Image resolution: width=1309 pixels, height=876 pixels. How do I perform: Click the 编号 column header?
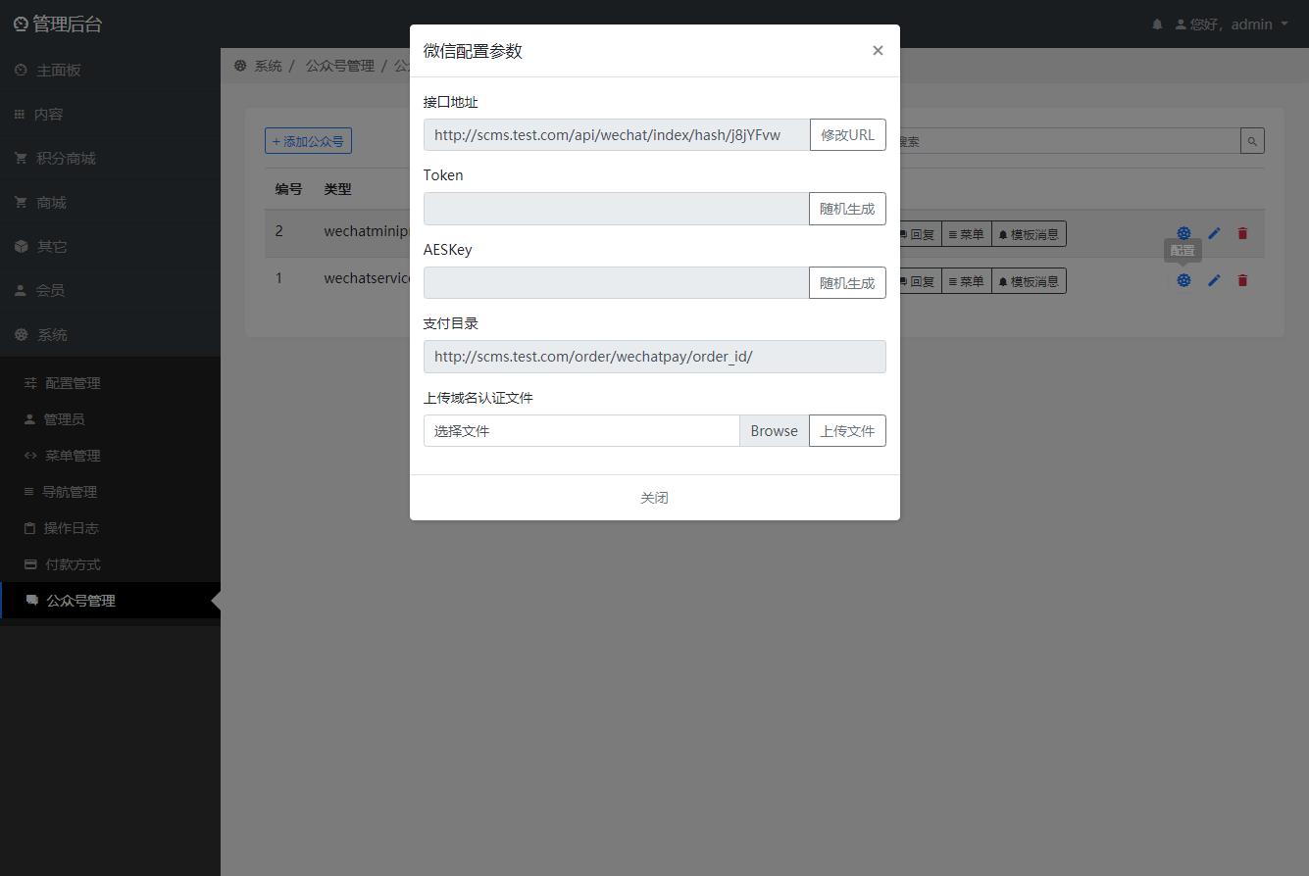pos(288,189)
